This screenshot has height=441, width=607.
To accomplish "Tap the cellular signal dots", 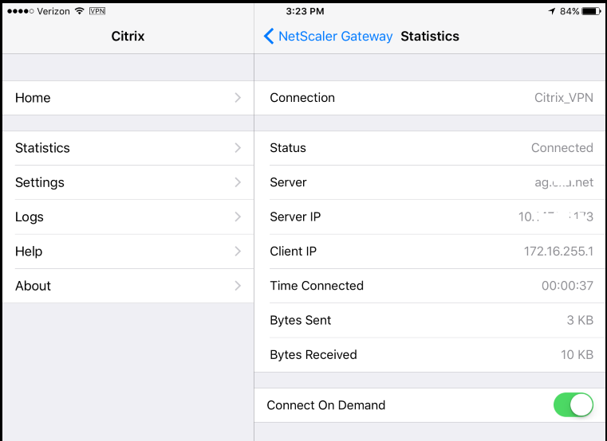I will tap(21, 11).
